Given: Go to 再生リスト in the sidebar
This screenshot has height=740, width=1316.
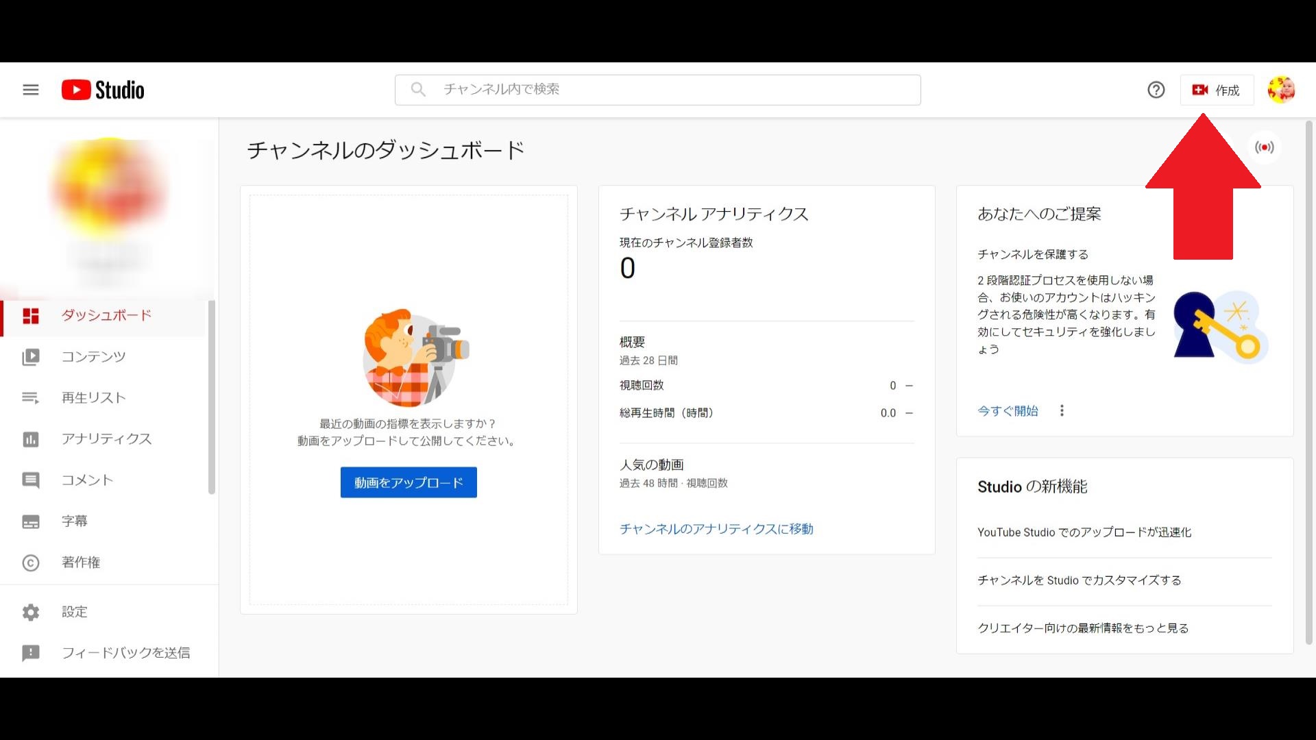Looking at the screenshot, I should point(93,397).
